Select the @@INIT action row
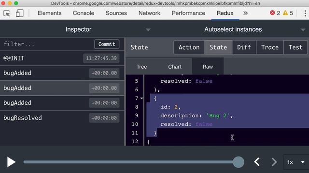This screenshot has height=173, width=309. pos(62,58)
